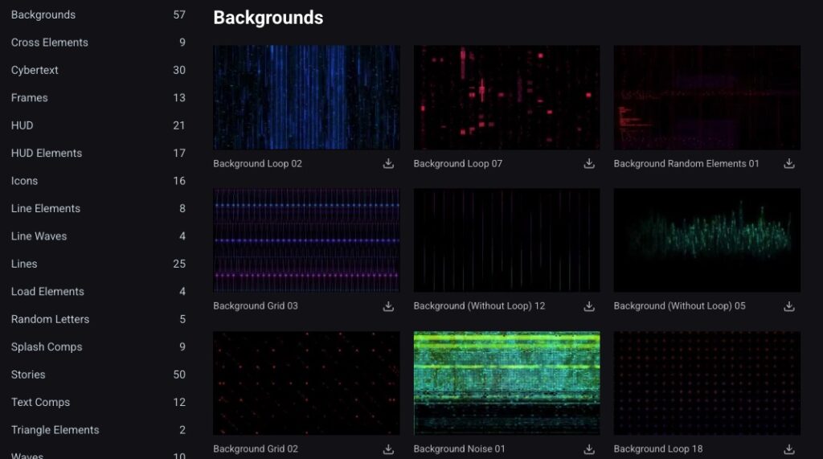Image resolution: width=823 pixels, height=459 pixels.
Task: Click the Background Loop 07 title link
Action: (x=457, y=164)
